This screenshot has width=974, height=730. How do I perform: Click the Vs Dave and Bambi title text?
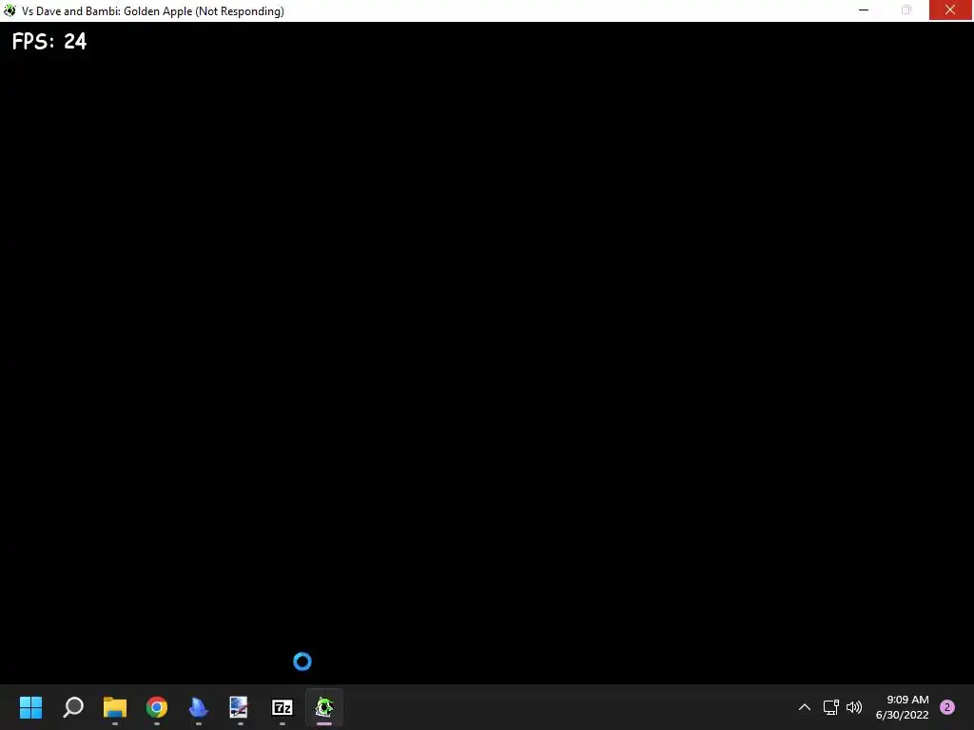click(x=153, y=11)
